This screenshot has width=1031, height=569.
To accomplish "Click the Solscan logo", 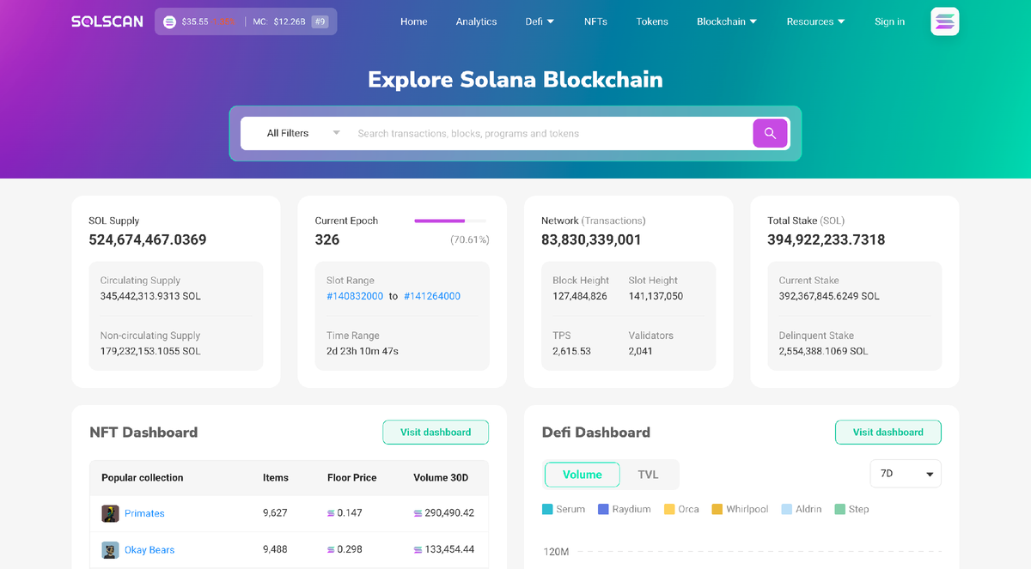I will coord(107,21).
